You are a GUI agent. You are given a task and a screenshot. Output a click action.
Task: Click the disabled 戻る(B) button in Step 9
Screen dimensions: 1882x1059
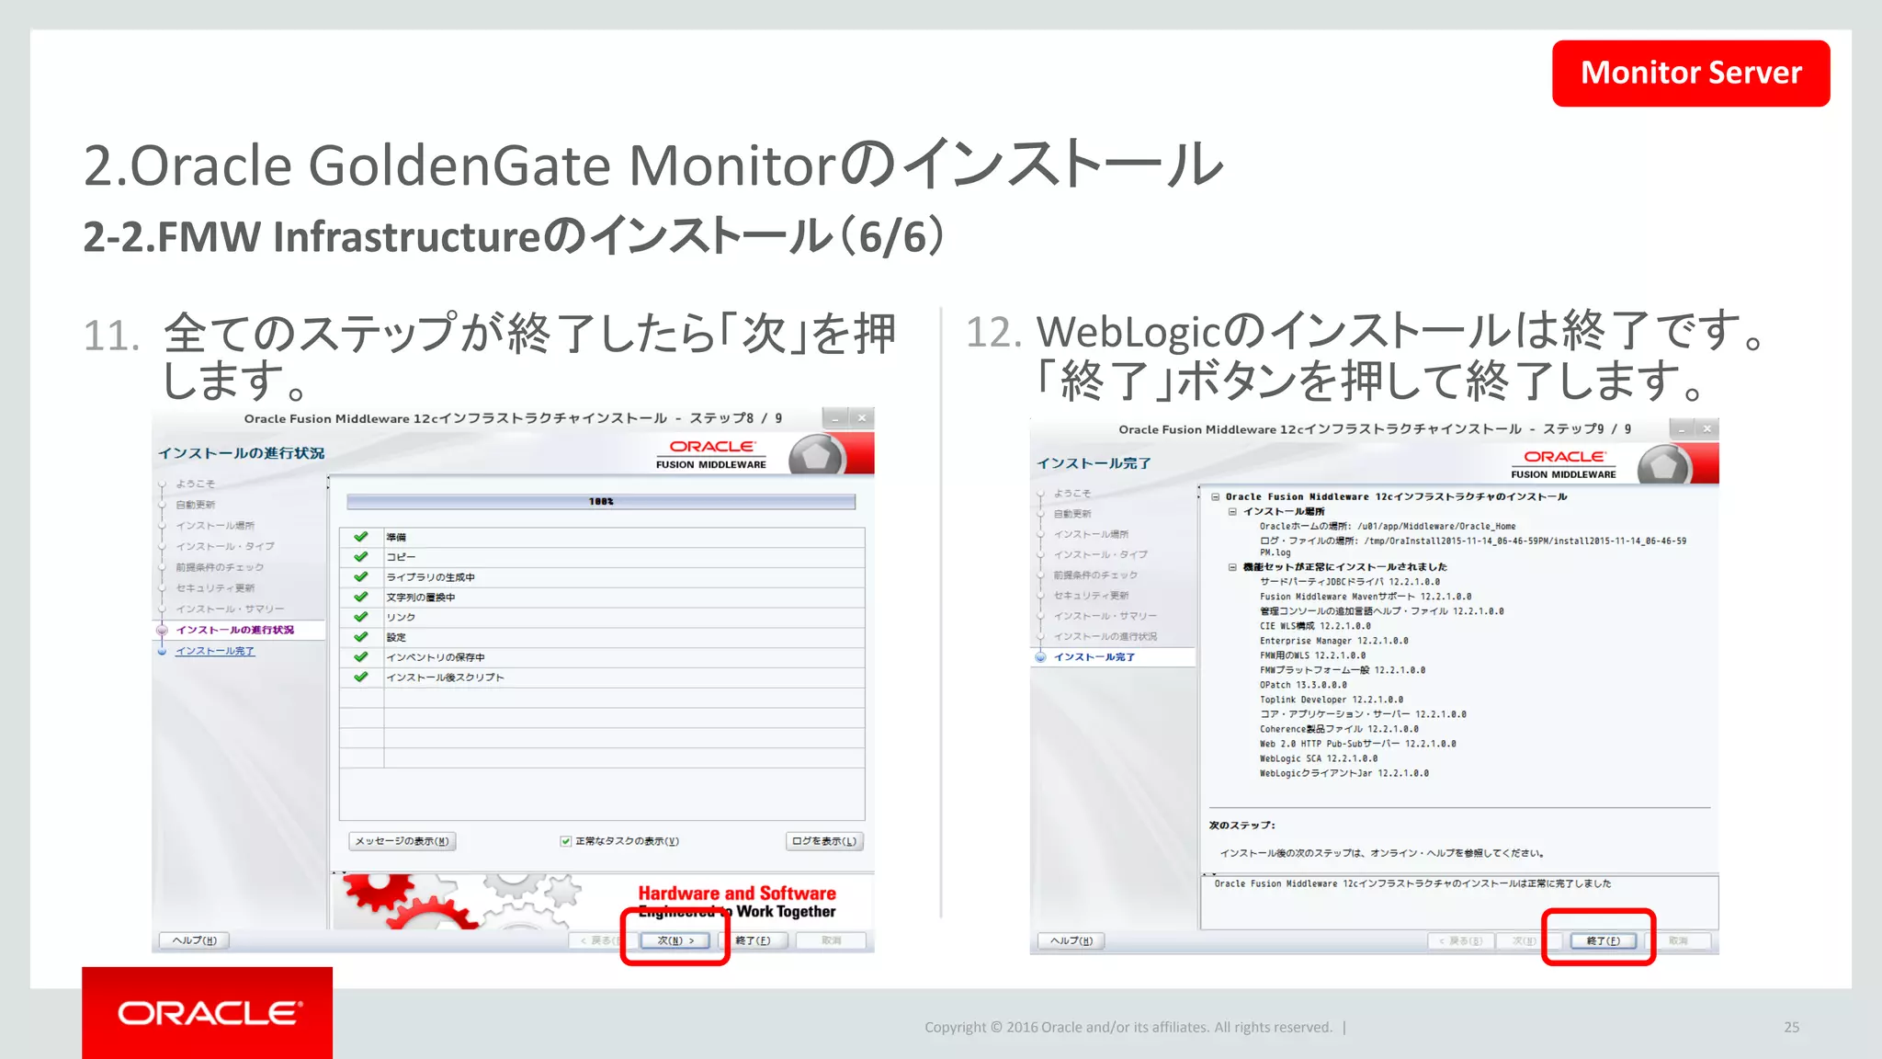click(x=1460, y=941)
